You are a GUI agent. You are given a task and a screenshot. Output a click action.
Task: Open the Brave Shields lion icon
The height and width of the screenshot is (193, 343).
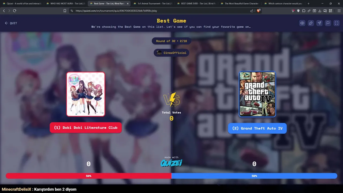259,11
